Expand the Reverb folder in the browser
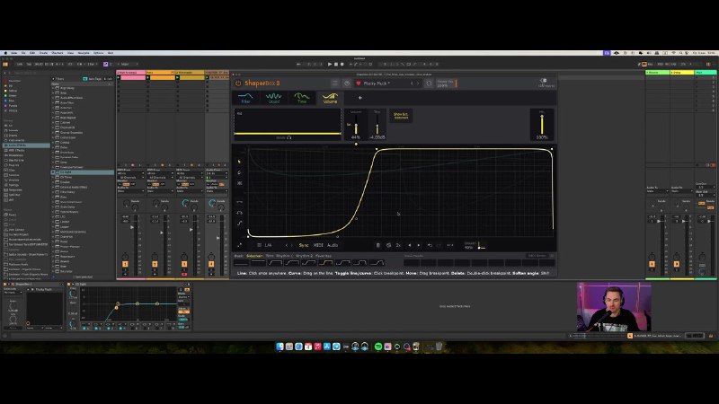 (53, 261)
